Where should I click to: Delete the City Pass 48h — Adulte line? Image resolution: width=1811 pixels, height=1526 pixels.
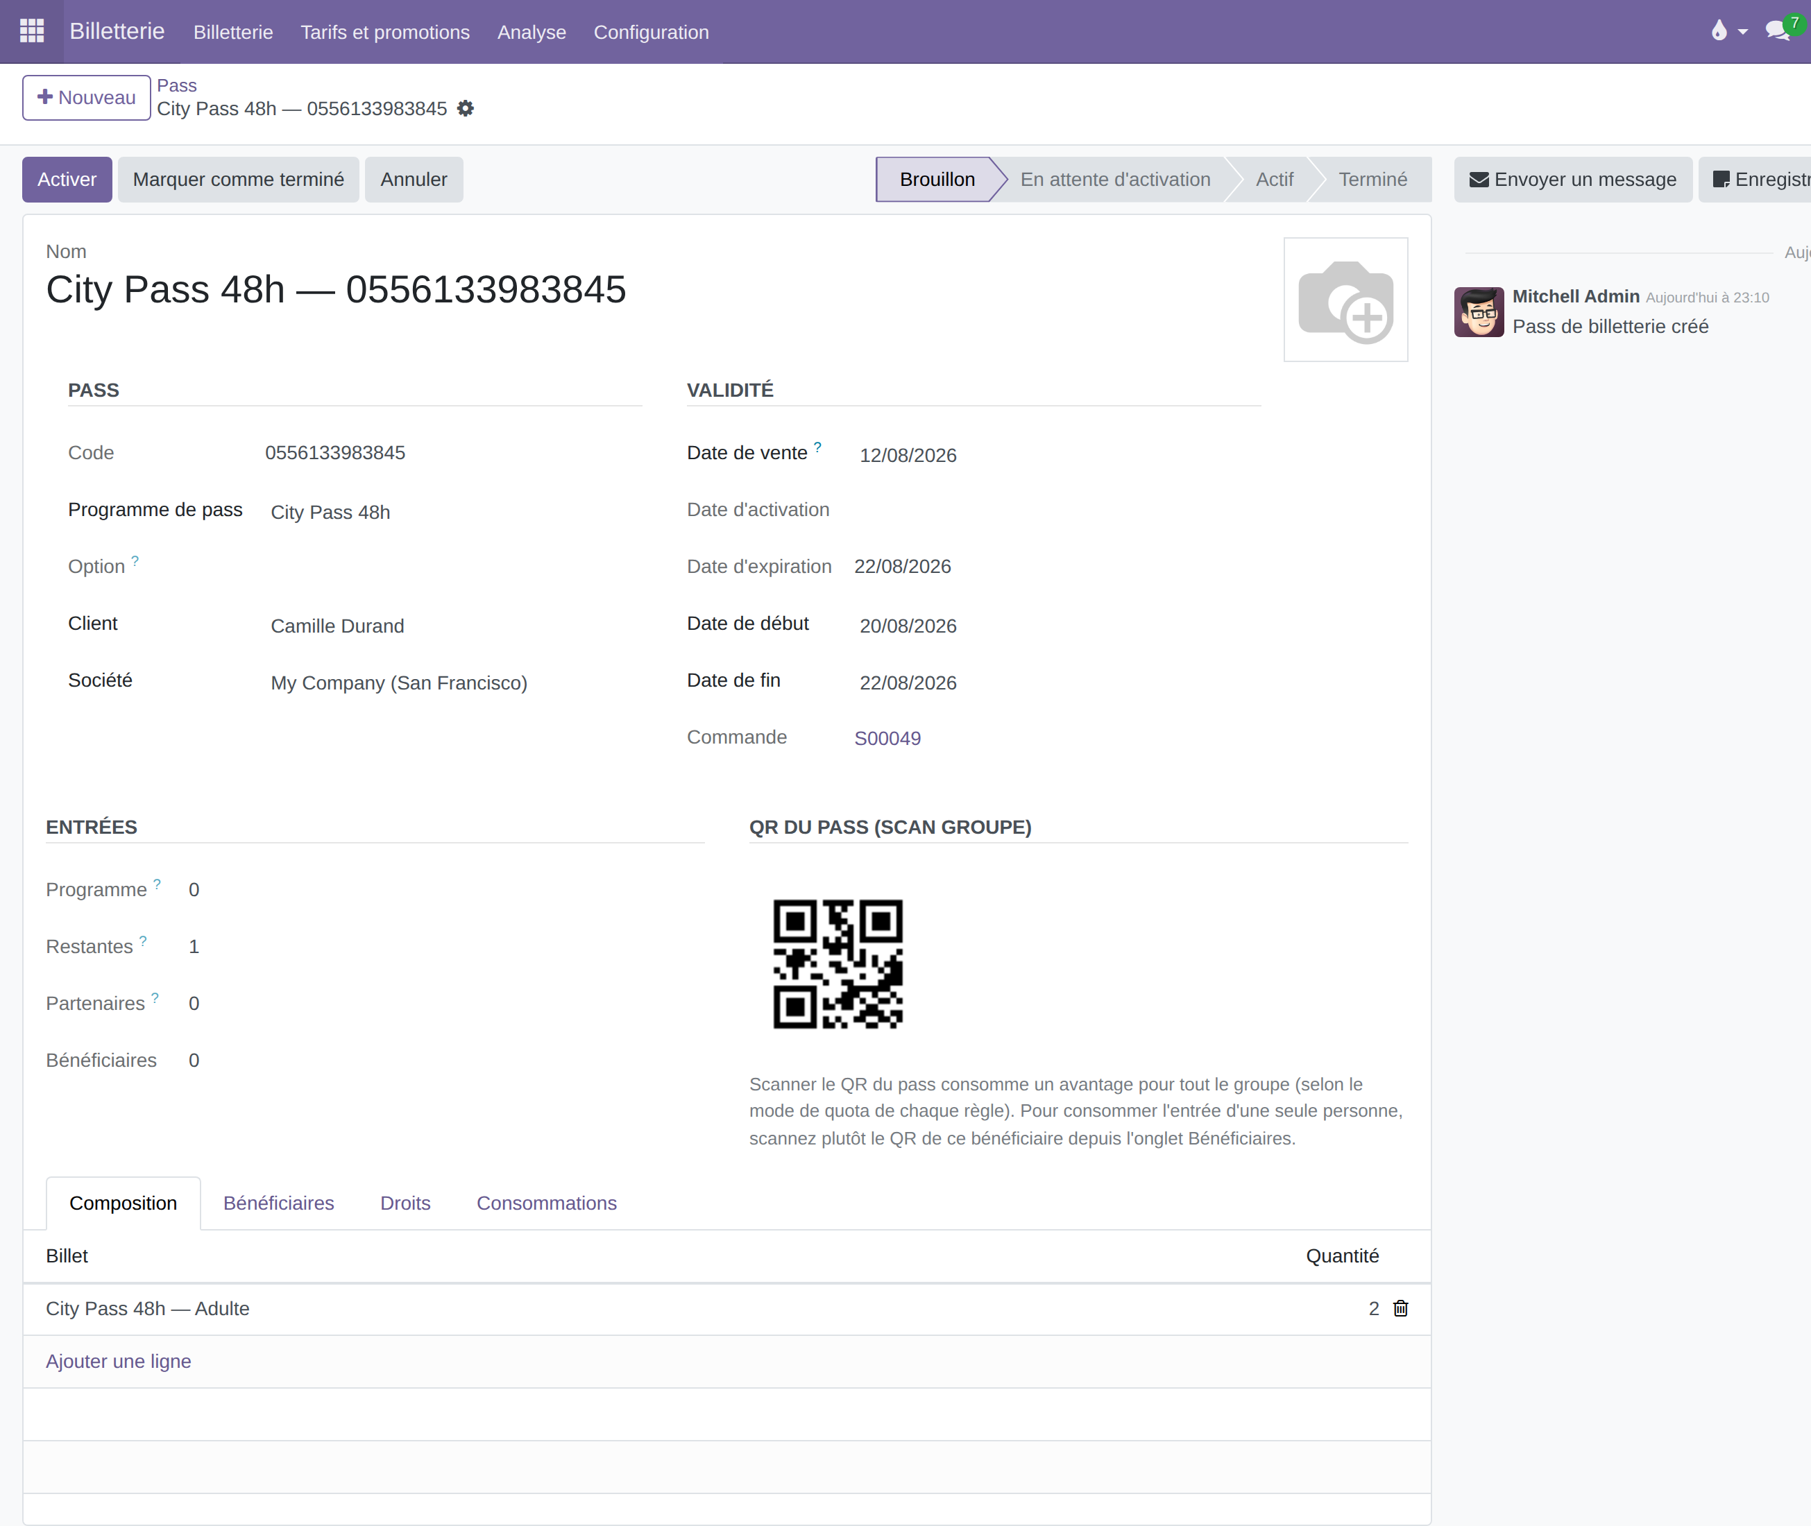coord(1400,1309)
